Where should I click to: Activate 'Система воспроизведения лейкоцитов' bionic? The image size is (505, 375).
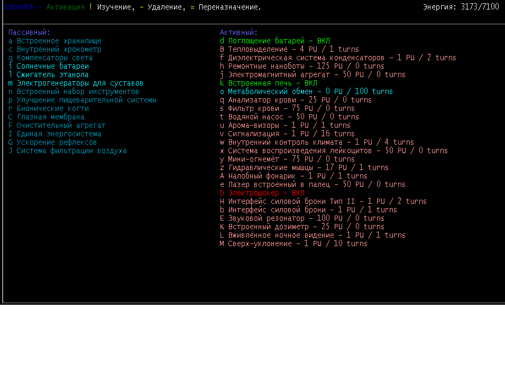(x=334, y=151)
